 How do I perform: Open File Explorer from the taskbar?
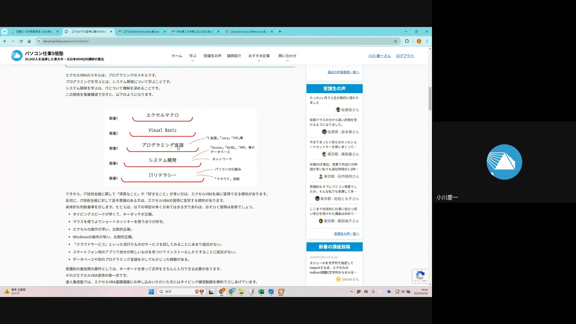click(241, 292)
